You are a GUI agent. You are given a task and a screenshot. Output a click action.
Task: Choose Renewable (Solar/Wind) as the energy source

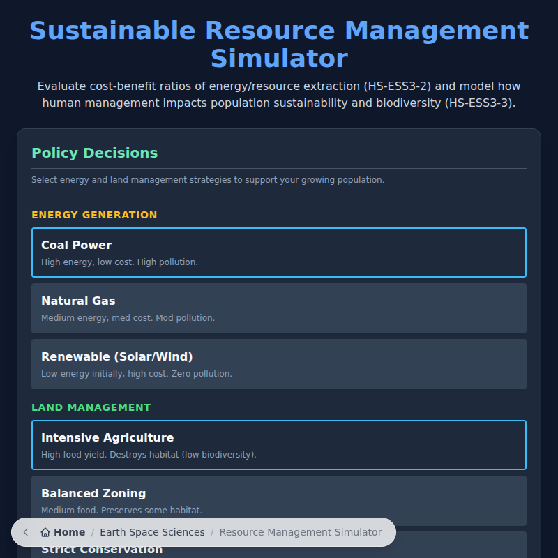[279, 364]
